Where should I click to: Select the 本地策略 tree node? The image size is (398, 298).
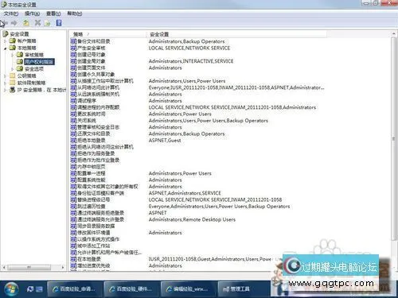[x=26, y=48]
